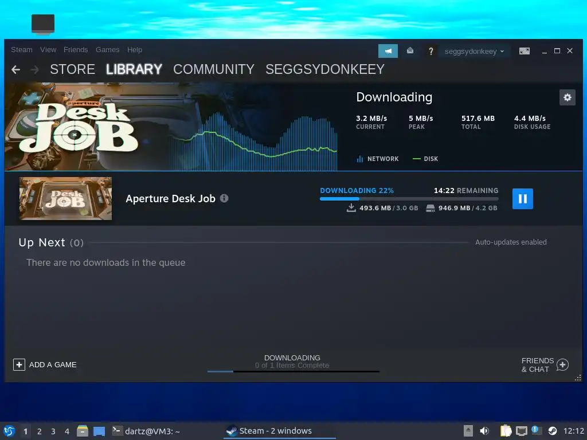587x440 pixels.
Task: Click the volume speaker tray icon
Action: coord(484,431)
